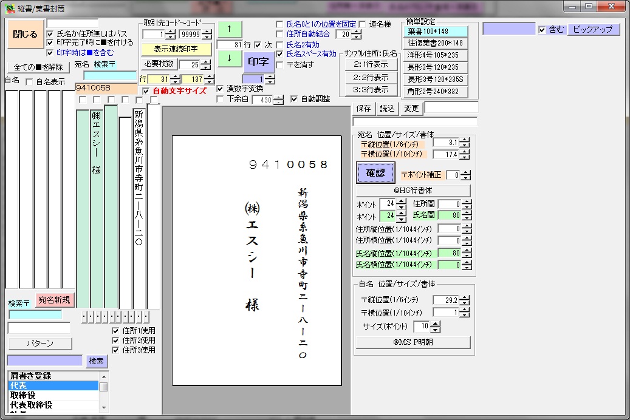Click the 住所横位置 value field

pyautogui.click(x=449, y=240)
